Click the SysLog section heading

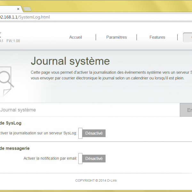pyautogui.click(x=11, y=123)
